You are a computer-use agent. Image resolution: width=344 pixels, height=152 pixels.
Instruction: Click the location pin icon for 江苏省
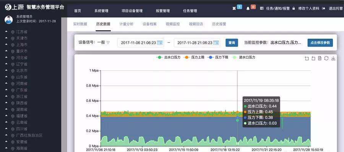click(13, 32)
